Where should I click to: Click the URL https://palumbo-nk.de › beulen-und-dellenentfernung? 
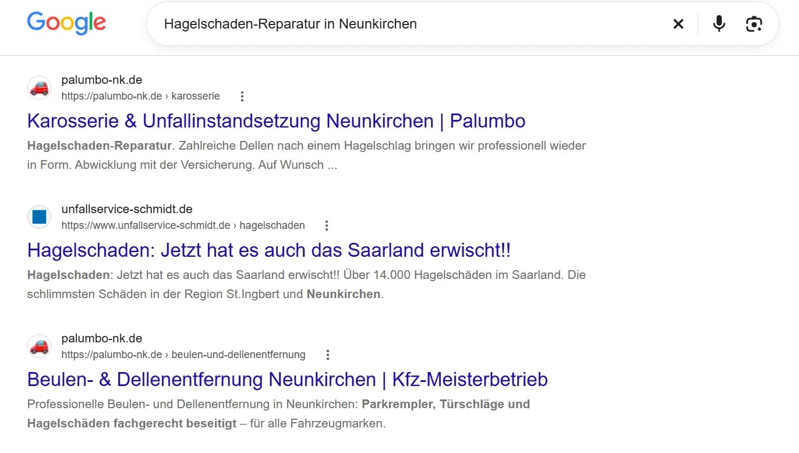coord(183,355)
